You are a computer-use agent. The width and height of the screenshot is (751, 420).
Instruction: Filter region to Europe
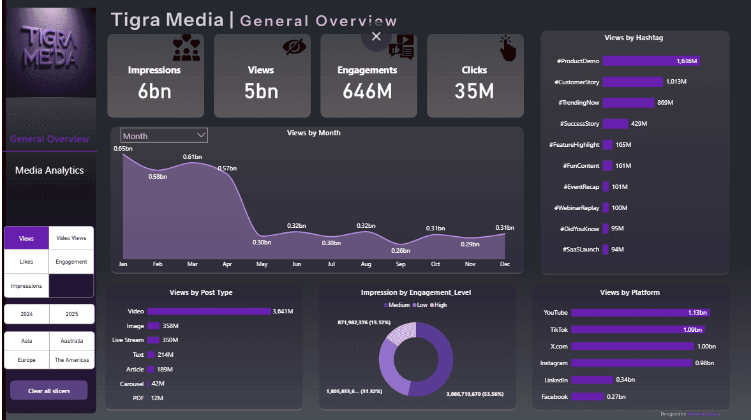[x=26, y=360]
